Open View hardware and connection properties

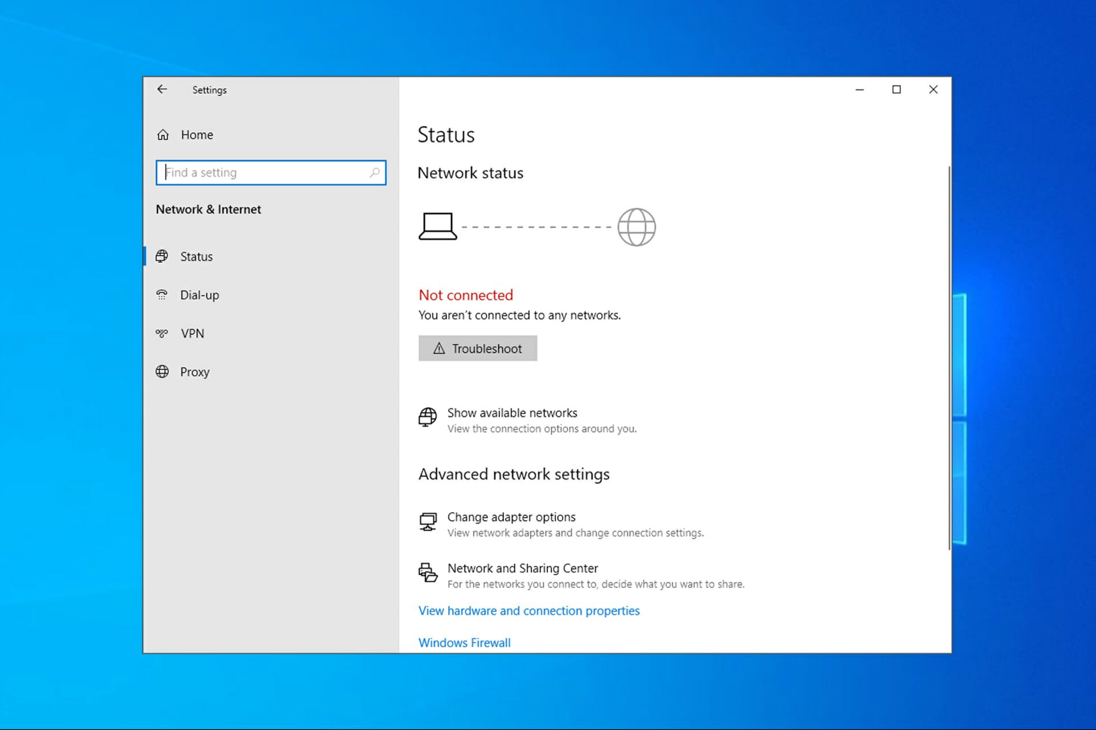(x=529, y=610)
